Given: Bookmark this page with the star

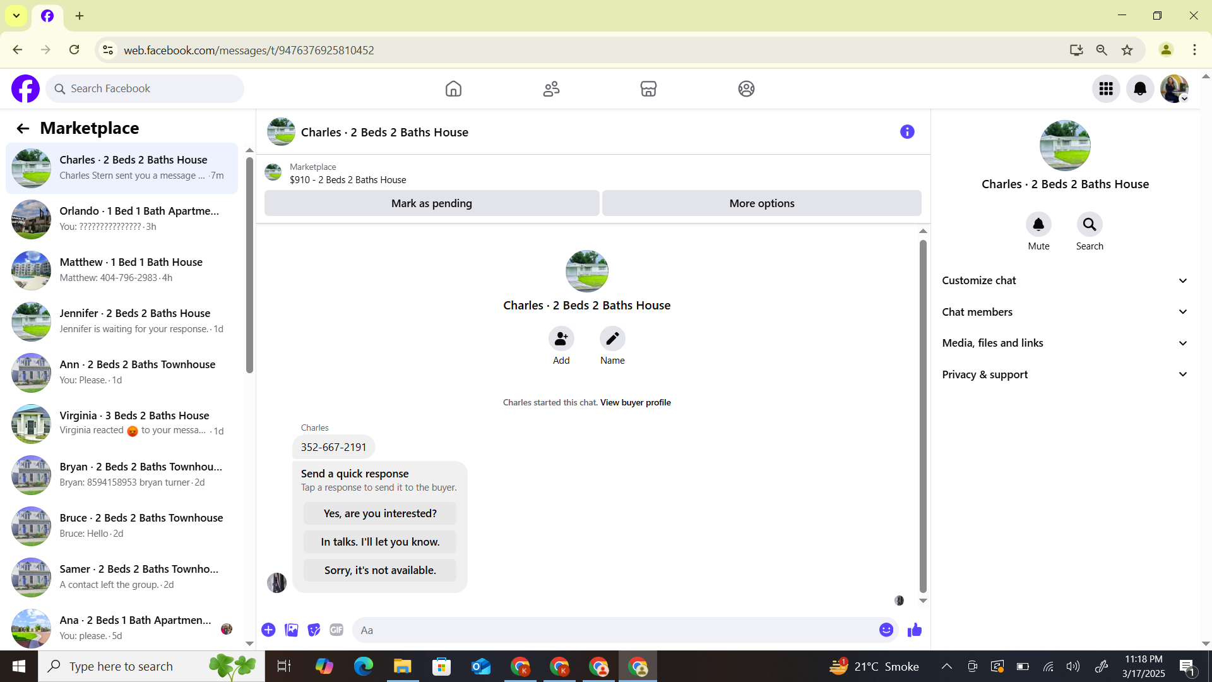Looking at the screenshot, I should click(1127, 50).
